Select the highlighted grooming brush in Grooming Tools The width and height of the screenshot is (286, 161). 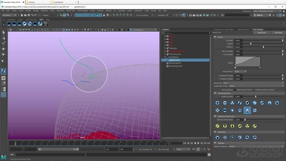click(247, 111)
